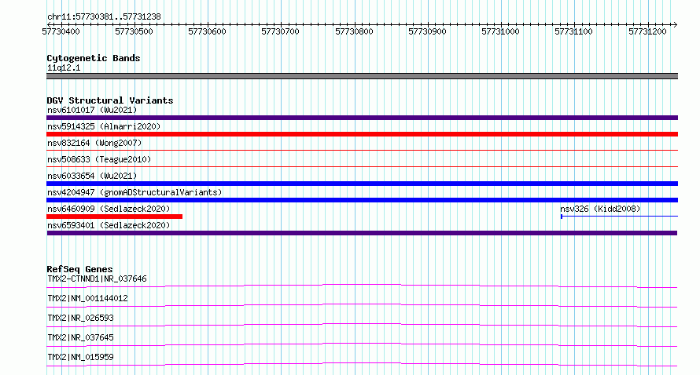Click the gray 11q12.1 cytogenetic band bar
Screen dimensions: 700x375
coord(362,76)
